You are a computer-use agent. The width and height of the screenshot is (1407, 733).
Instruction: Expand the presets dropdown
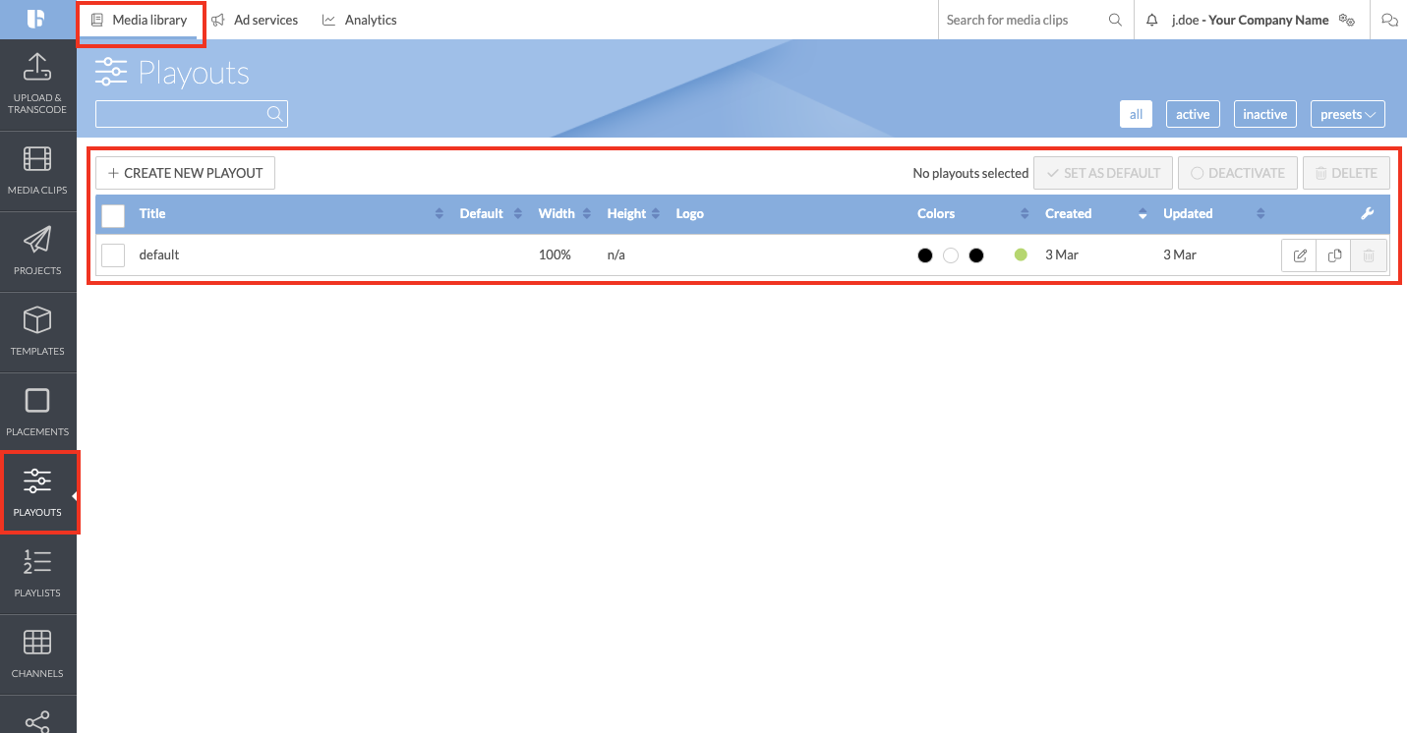point(1347,114)
